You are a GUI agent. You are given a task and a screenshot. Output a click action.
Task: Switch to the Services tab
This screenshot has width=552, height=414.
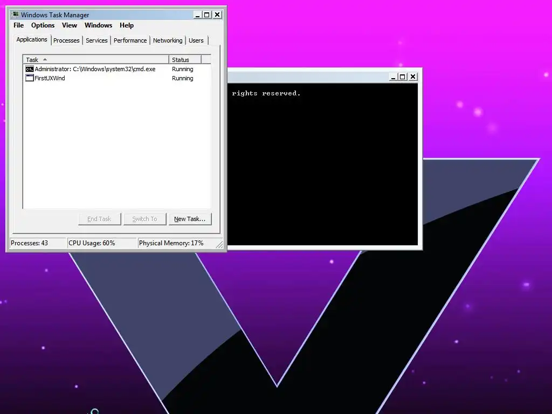(x=96, y=40)
